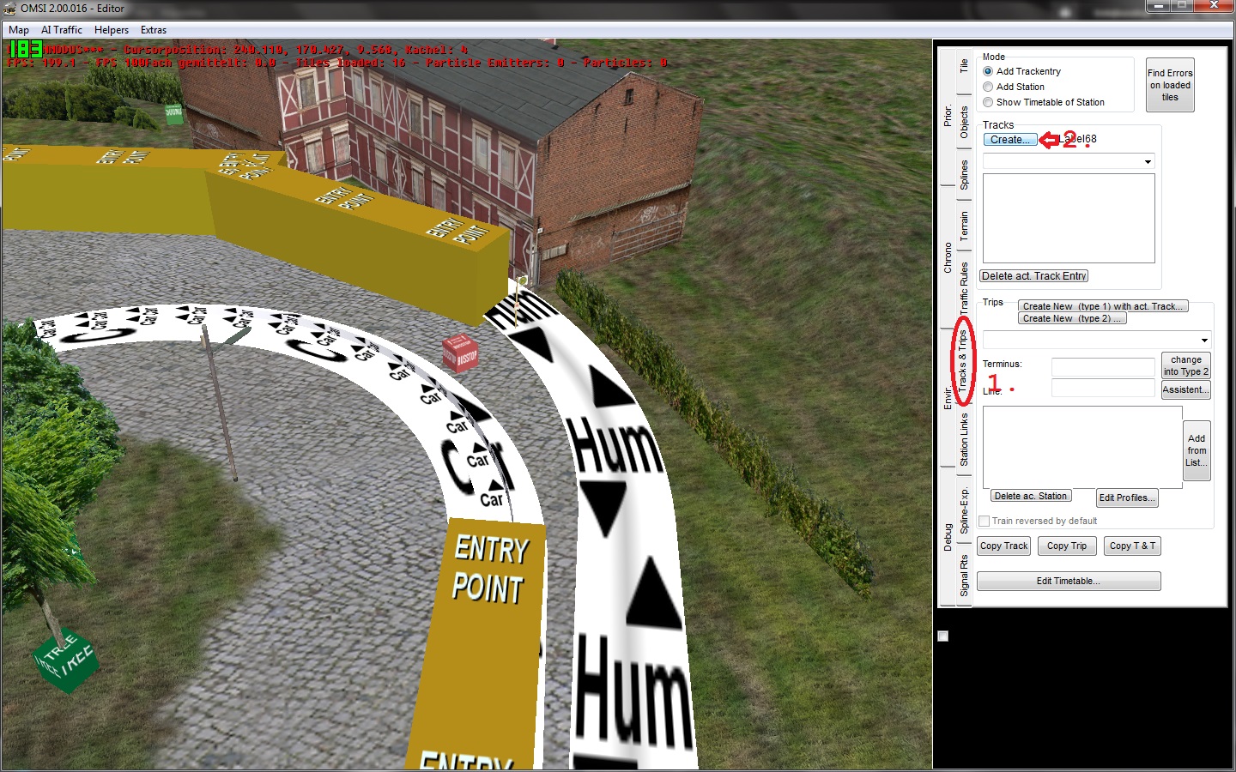Open the Terrain tab
Screen dimensions: 1236x772
(x=964, y=225)
